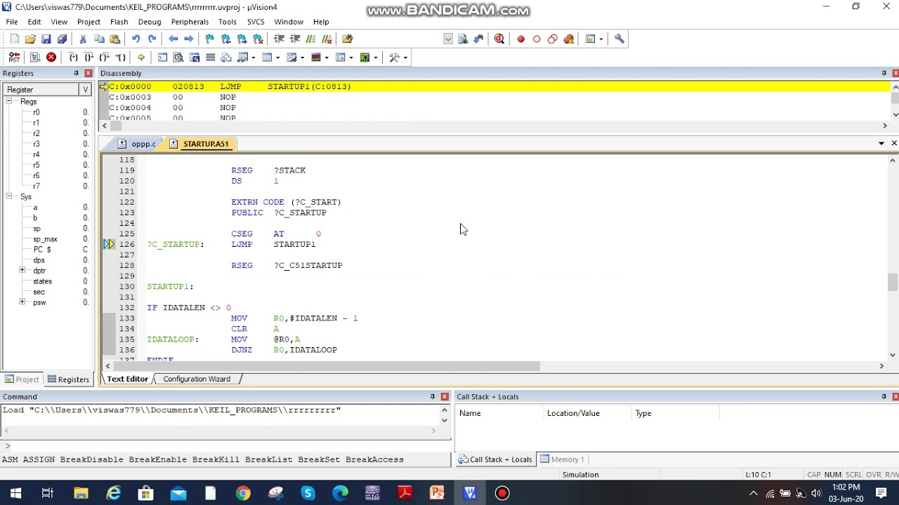899x505 pixels.
Task: Open the Serial Windows dropdown arrow
Action: coord(303,58)
